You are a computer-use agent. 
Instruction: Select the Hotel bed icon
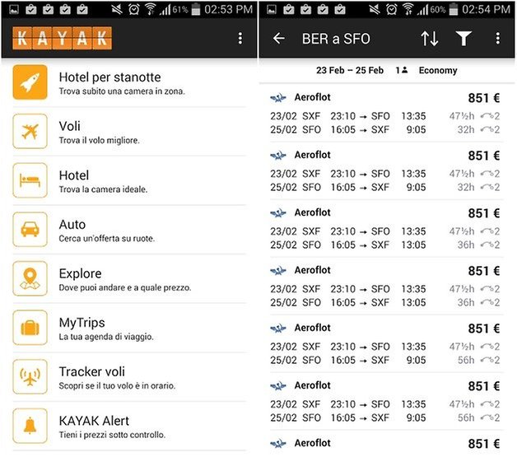(x=30, y=180)
